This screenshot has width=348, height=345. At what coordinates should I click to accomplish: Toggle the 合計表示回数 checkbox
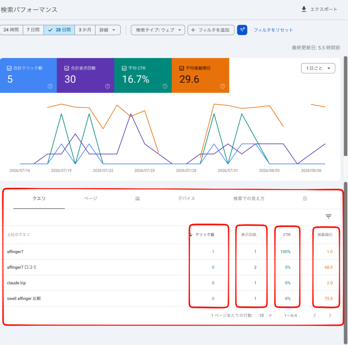67,68
